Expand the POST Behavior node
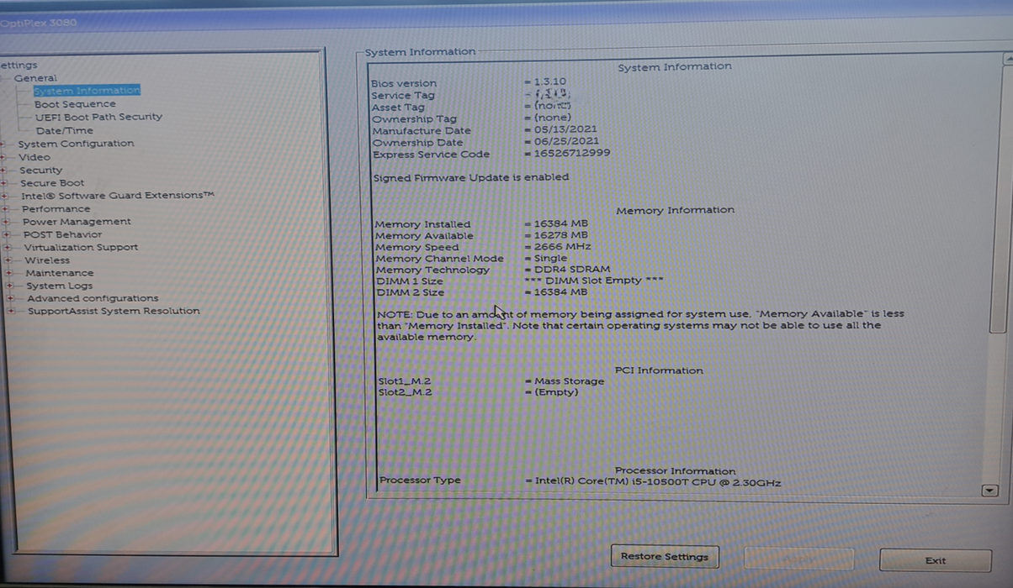1013x588 pixels. [7, 234]
